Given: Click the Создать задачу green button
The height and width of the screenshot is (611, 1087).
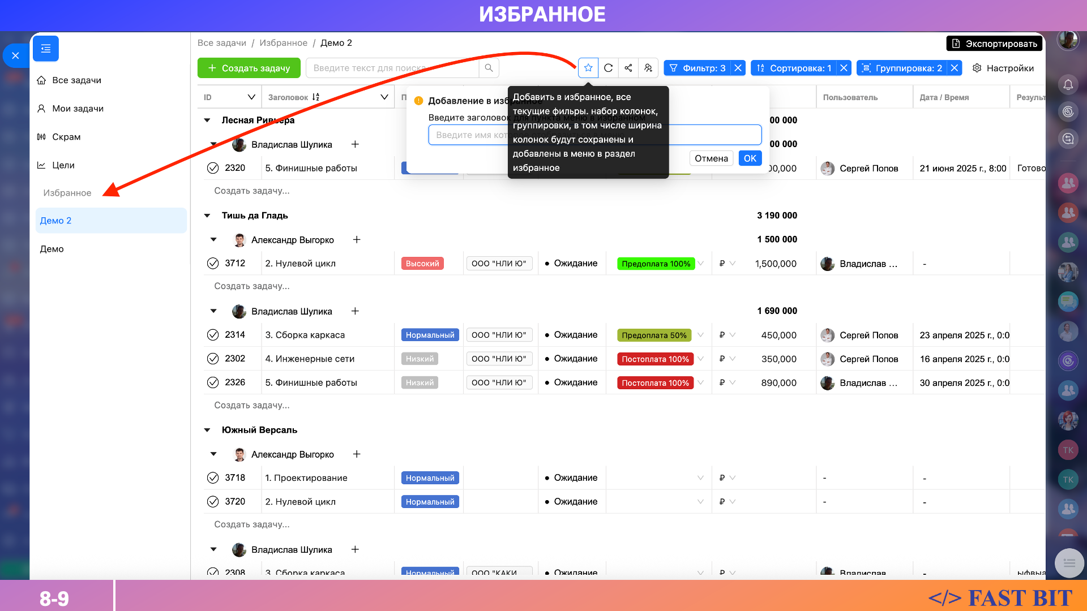Looking at the screenshot, I should tap(249, 68).
